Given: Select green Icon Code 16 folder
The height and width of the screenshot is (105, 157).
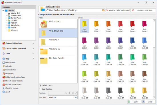Looking at the screenshot, I should (x=132, y=60).
